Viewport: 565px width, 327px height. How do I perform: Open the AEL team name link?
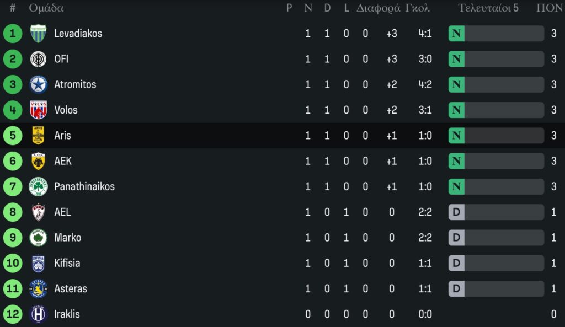pos(62,212)
